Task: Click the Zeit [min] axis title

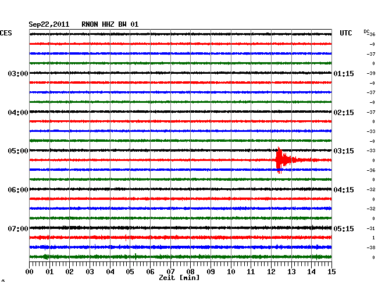Action: (x=179, y=278)
